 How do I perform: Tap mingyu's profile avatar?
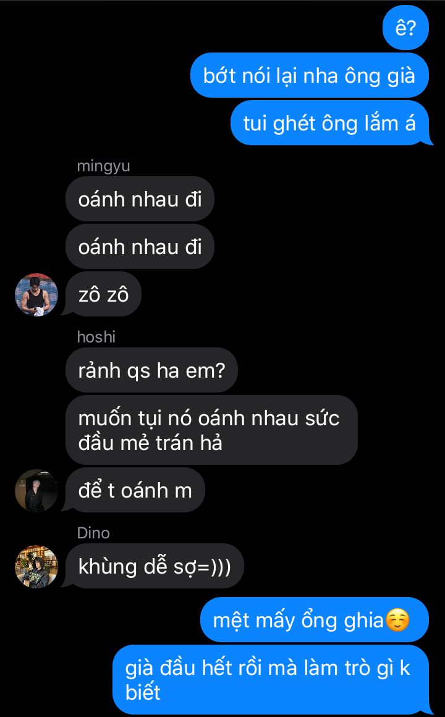tap(36, 294)
